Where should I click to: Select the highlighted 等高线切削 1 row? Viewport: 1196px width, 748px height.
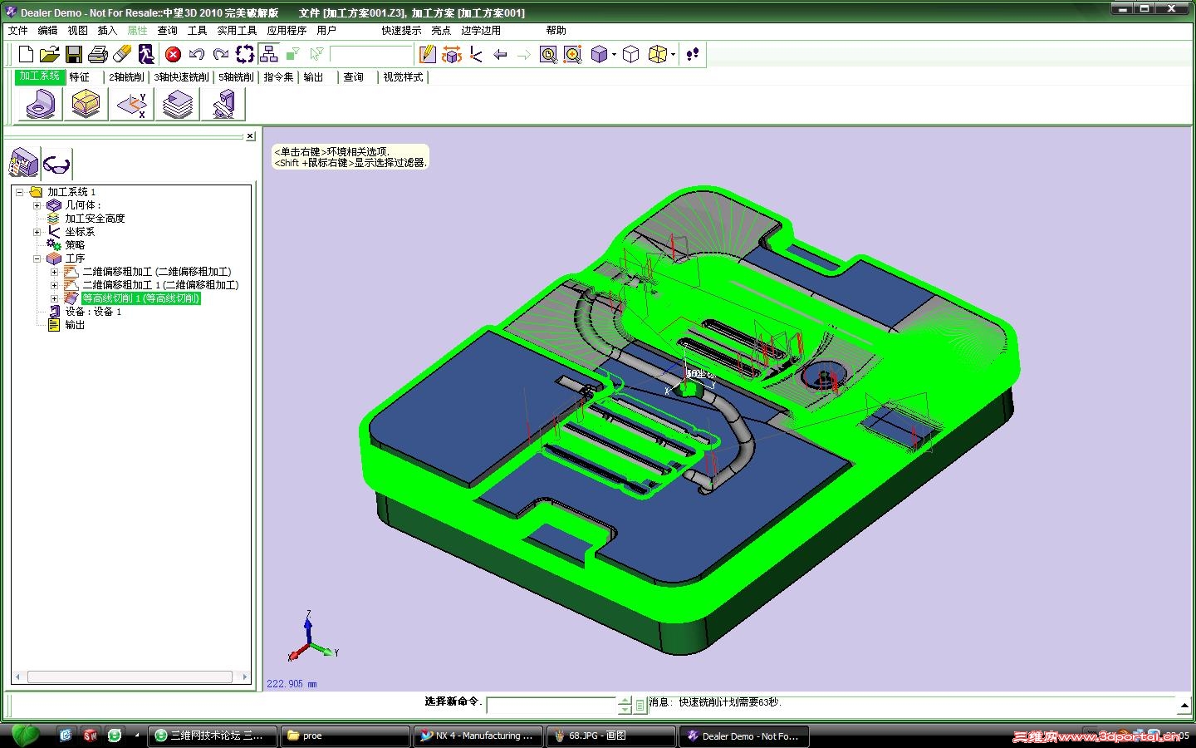(x=140, y=298)
